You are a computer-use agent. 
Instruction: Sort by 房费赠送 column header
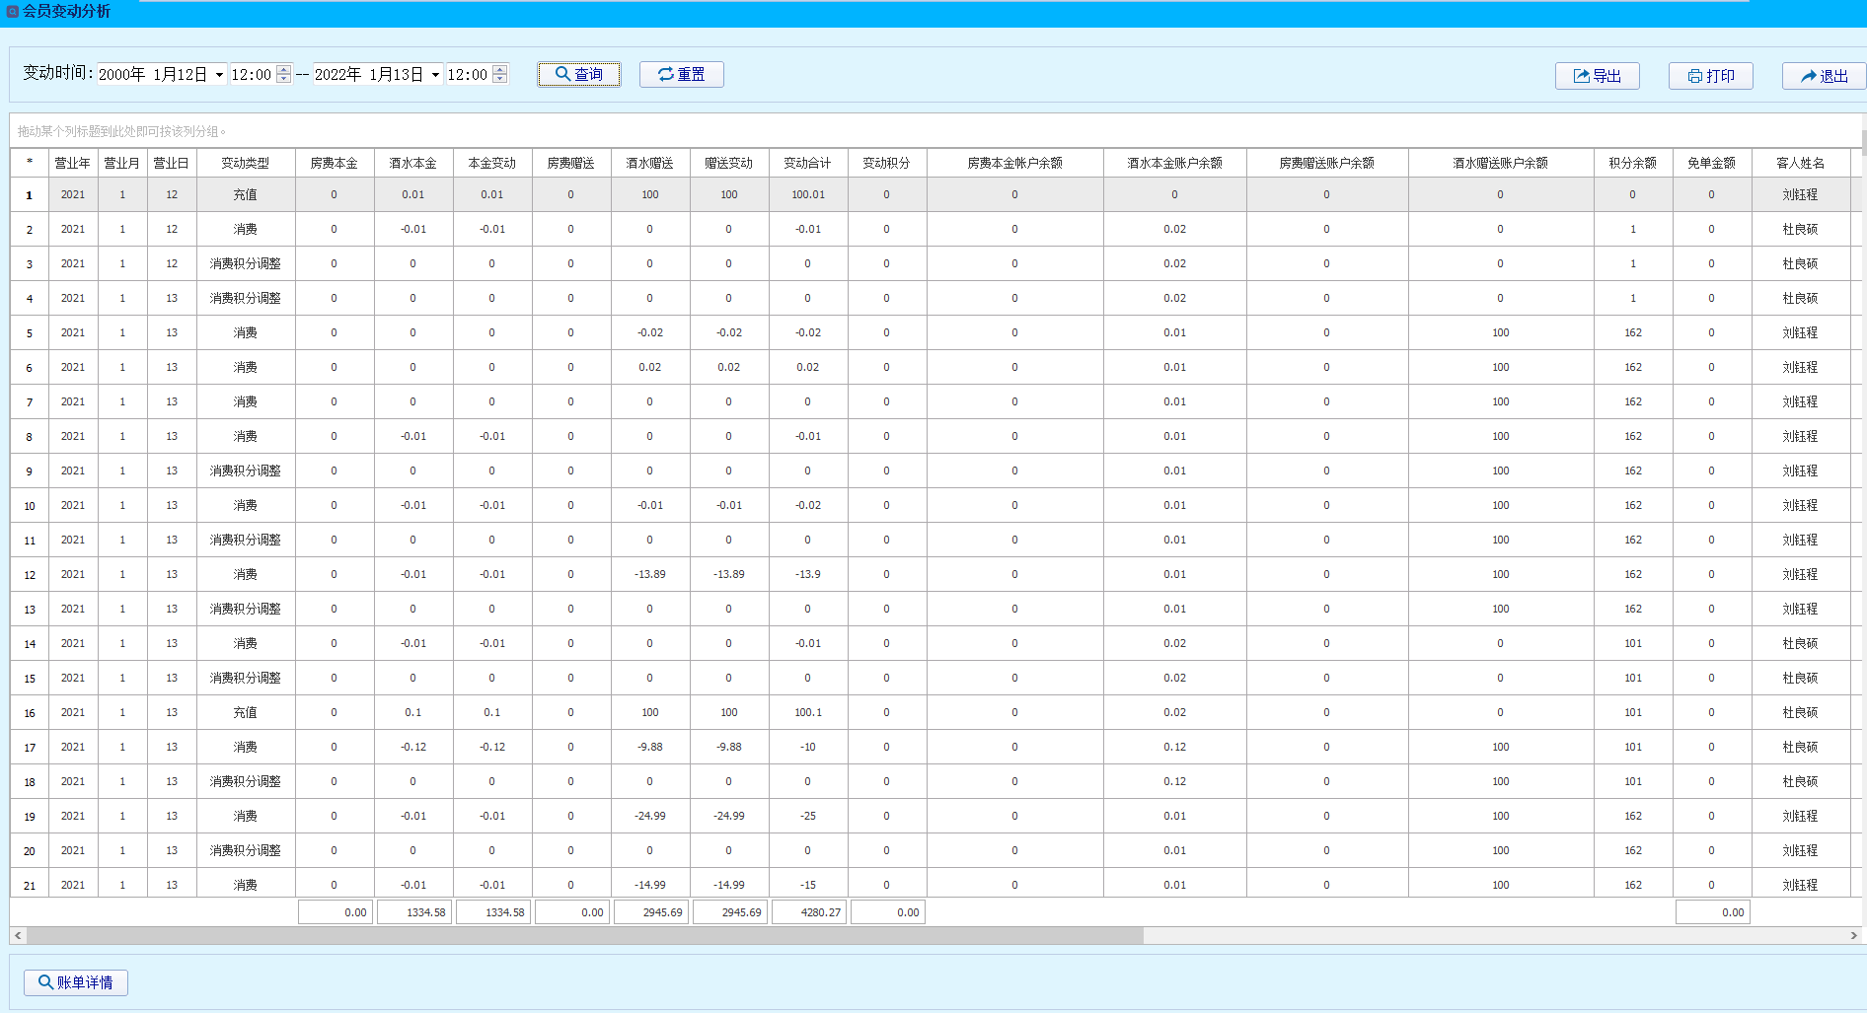click(571, 163)
